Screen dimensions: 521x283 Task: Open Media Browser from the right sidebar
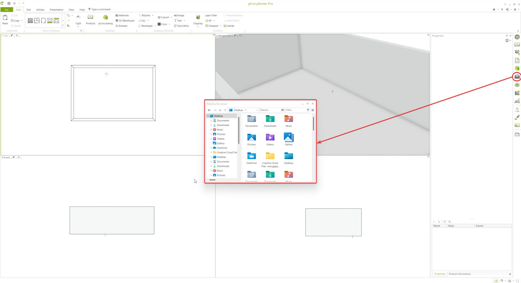[x=517, y=76]
